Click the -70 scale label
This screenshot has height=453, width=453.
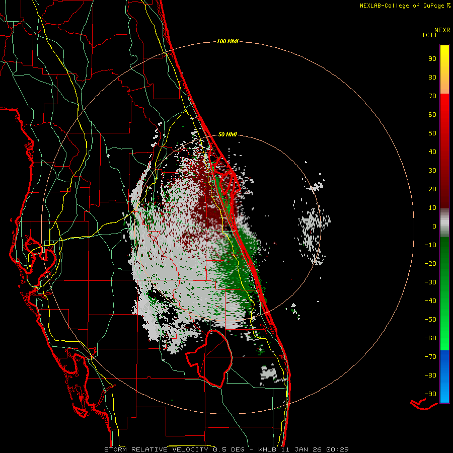point(430,357)
